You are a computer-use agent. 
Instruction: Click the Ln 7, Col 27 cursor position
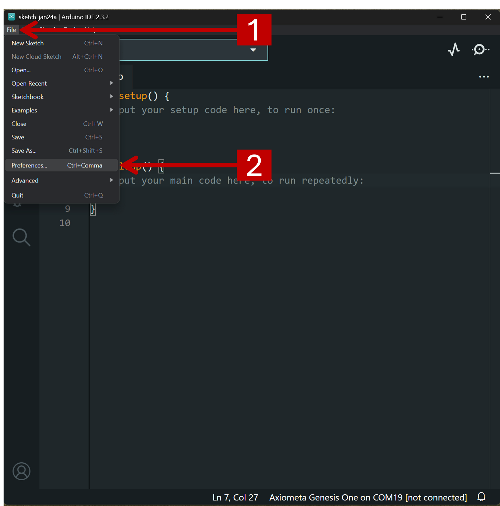coord(235,497)
